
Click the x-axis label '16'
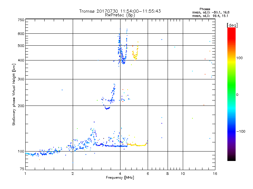(215, 174)
